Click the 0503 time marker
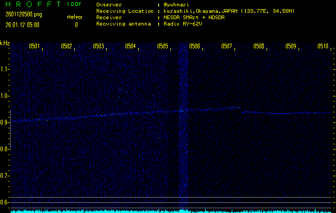Screen dimensions: 336x213 pos(98,46)
